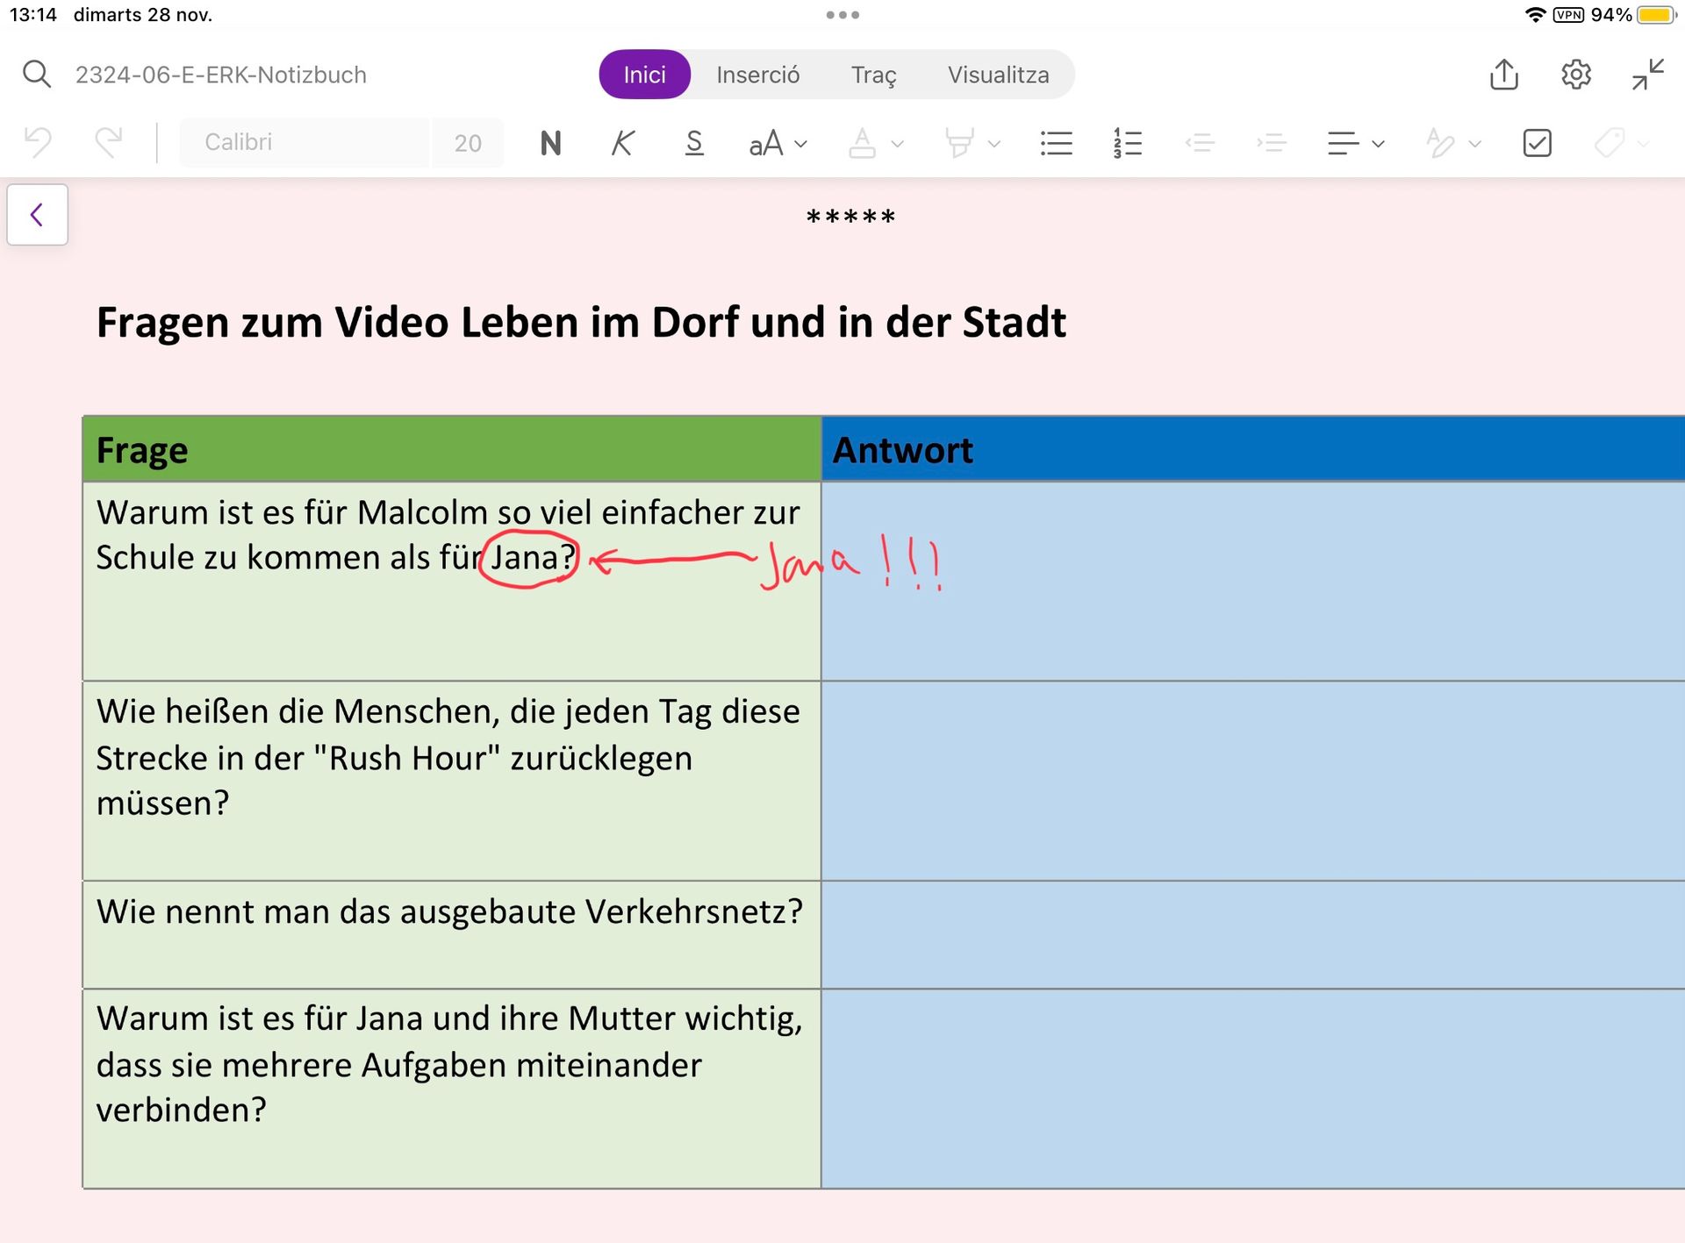Viewport: 1685px width, 1243px height.
Task: Select the highlighter color marker
Action: click(959, 143)
